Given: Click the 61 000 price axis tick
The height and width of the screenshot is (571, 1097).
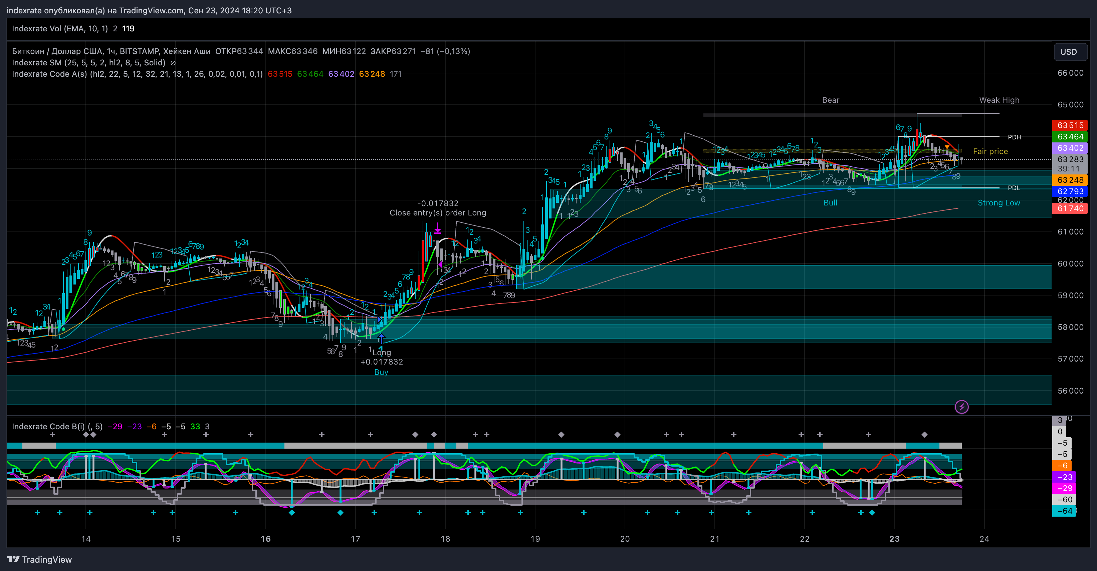Looking at the screenshot, I should [x=1070, y=232].
